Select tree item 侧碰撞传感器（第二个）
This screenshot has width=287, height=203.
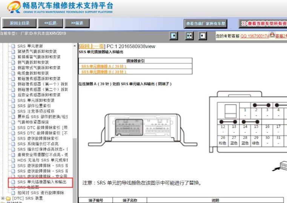pos(43,89)
